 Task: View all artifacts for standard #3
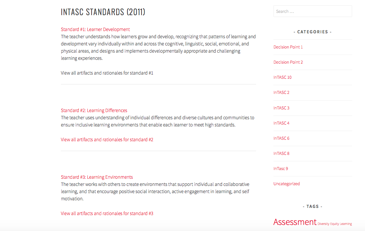[107, 214]
